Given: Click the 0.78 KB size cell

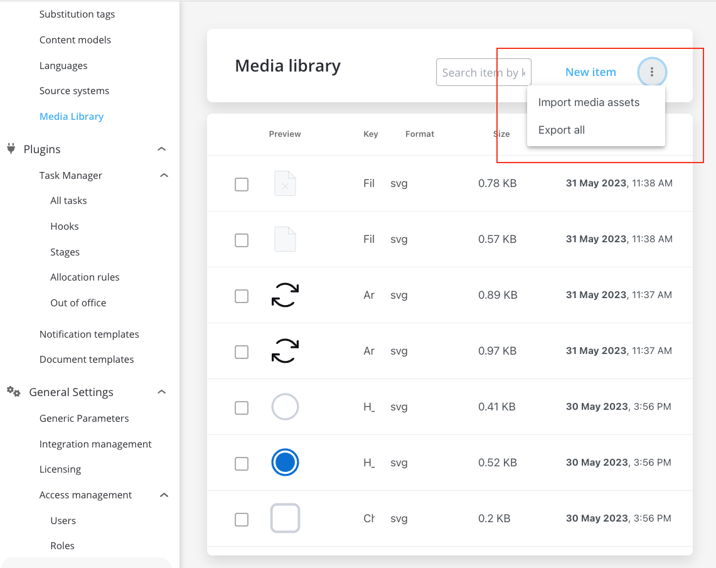Looking at the screenshot, I should click(497, 183).
